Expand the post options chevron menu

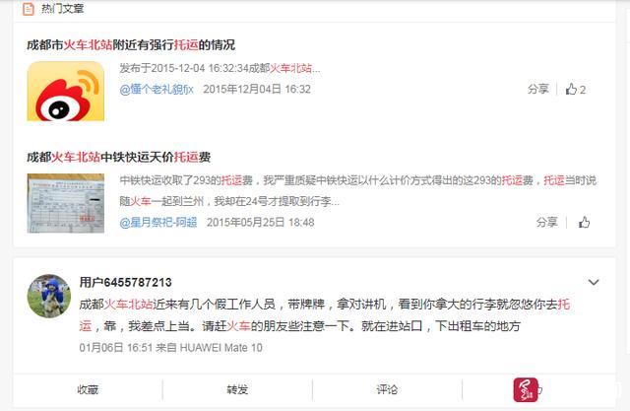click(x=594, y=282)
